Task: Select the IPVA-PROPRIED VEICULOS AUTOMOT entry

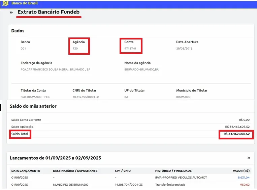Action: pyautogui.click(x=181, y=178)
